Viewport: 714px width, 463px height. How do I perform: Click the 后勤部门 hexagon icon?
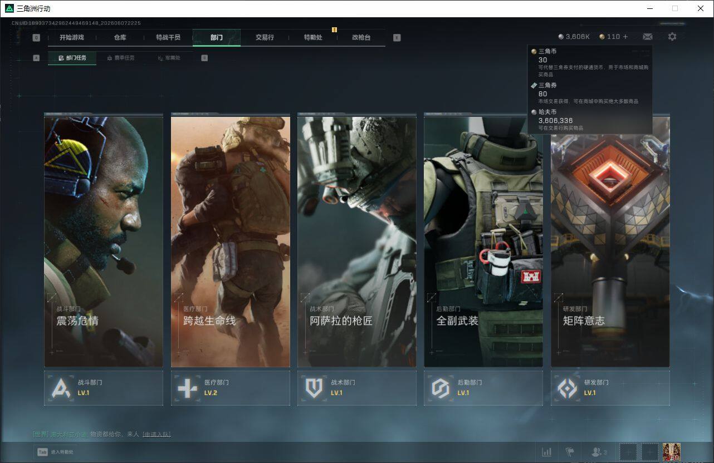click(441, 388)
